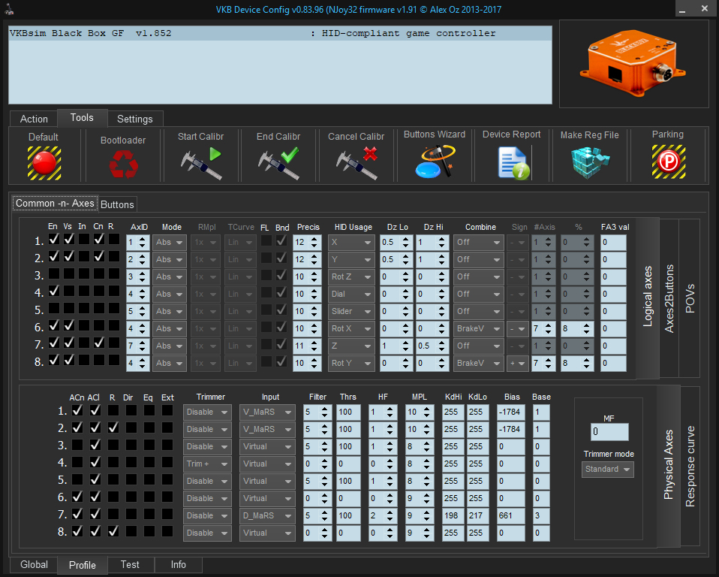Click the Cancel Calibr icon
Screen dimensions: 719x577
point(356,162)
